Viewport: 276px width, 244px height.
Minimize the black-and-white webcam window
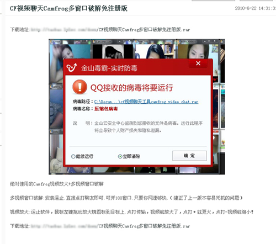click(x=119, y=41)
